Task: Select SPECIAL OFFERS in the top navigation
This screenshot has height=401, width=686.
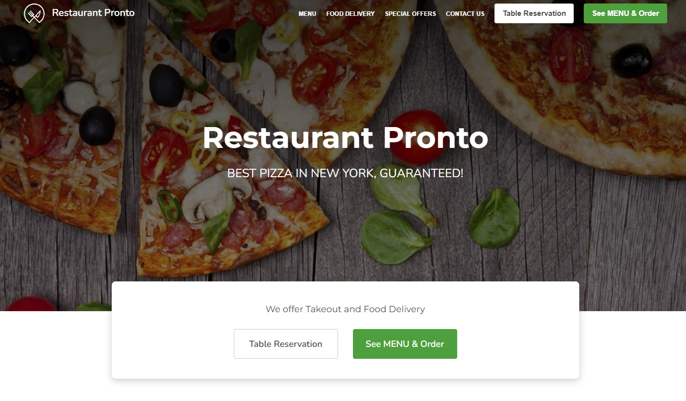Action: tap(411, 13)
